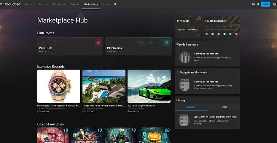This screenshot has height=143, width=277.
Task: Open the Rolex Daytona Rainbow reward thumbnail
Action: (59, 86)
